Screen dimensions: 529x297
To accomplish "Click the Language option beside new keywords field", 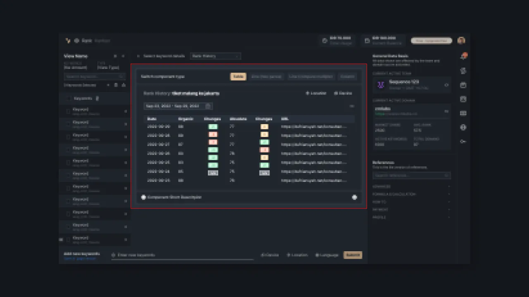I will click(x=327, y=255).
